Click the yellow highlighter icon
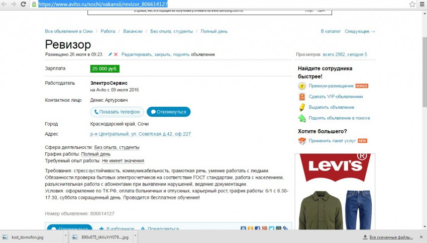The image size is (427, 243). coord(302,107)
